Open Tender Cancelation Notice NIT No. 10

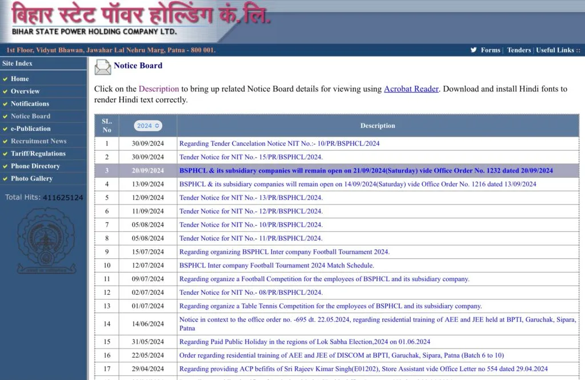279,143
